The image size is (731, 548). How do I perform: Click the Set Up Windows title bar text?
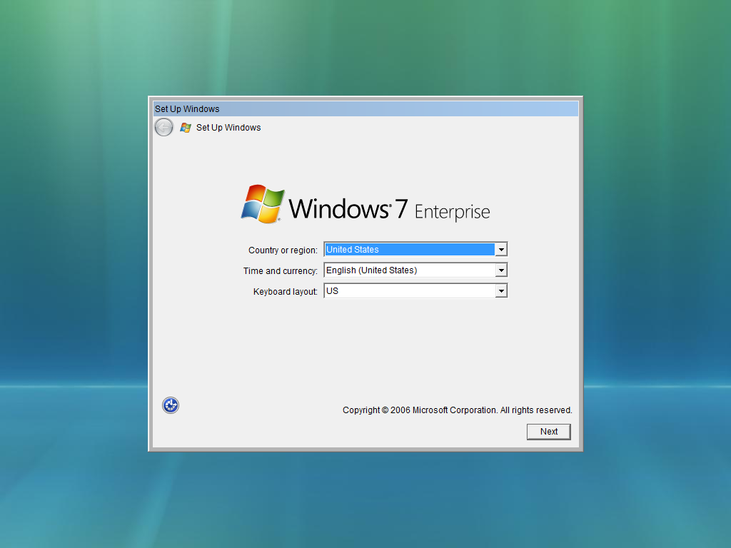[x=187, y=109]
